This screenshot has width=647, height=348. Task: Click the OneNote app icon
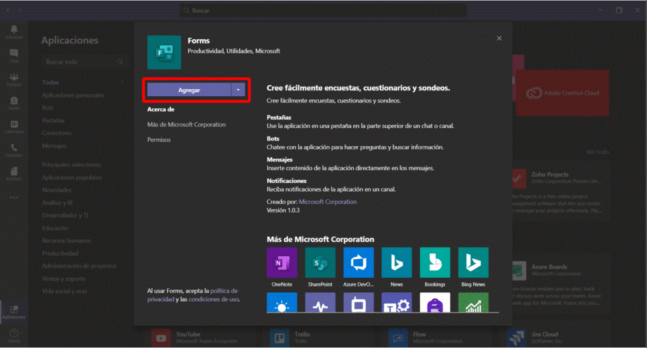(282, 262)
